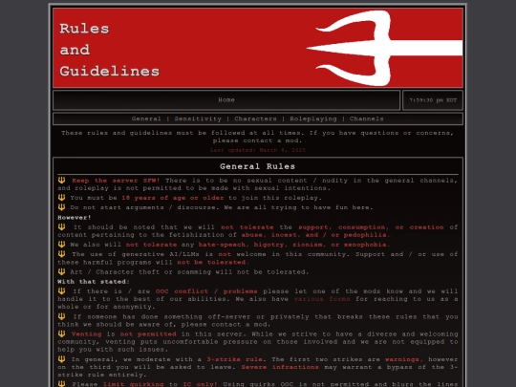
Task: Click the trident bullet beside 'In general, we moderate'
Action: (x=61, y=359)
